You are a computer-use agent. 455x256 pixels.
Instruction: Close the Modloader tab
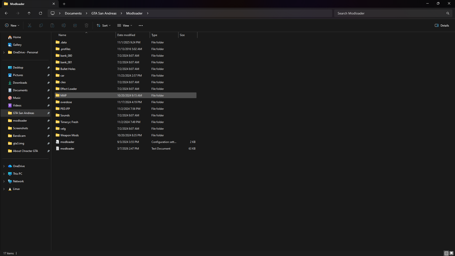pyautogui.click(x=54, y=4)
